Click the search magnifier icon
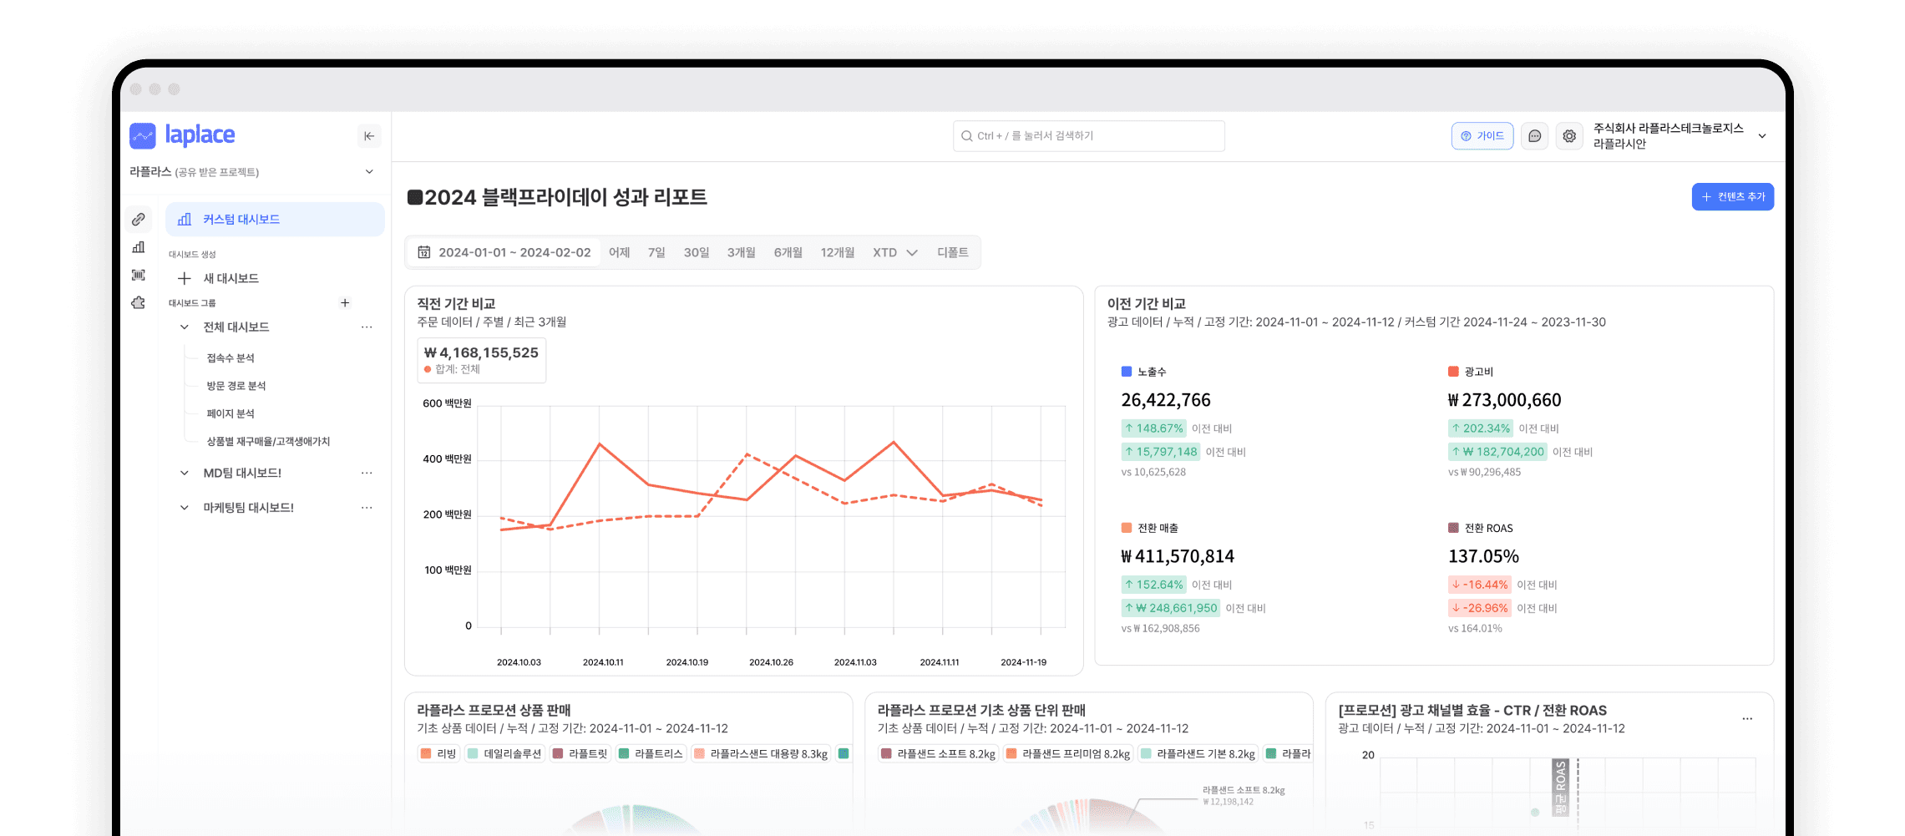Viewport: 1905px width, 836px height. (x=967, y=136)
